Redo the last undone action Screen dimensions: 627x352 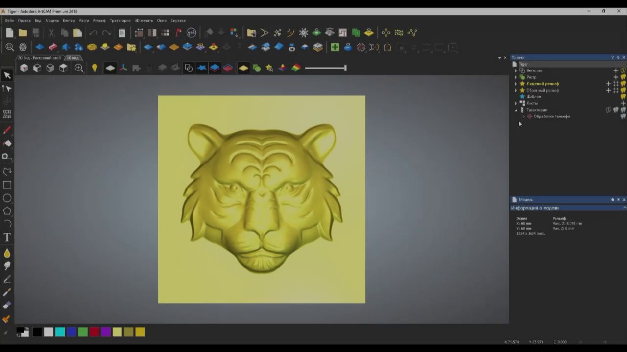(106, 33)
